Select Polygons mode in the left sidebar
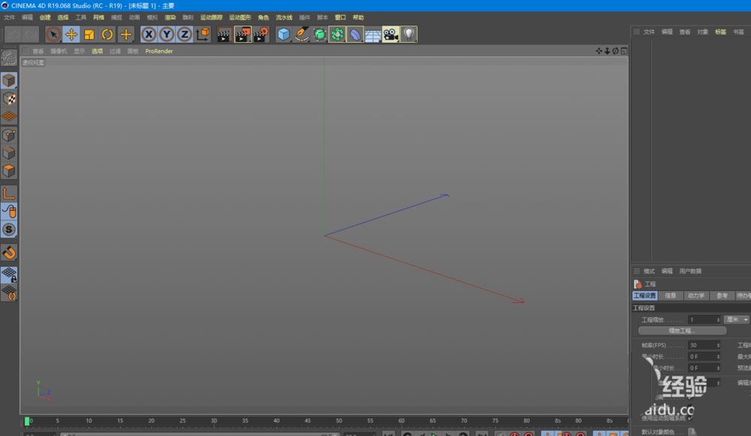 pyautogui.click(x=9, y=171)
